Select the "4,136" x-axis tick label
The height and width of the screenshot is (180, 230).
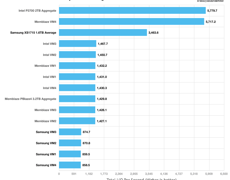tap(164, 174)
